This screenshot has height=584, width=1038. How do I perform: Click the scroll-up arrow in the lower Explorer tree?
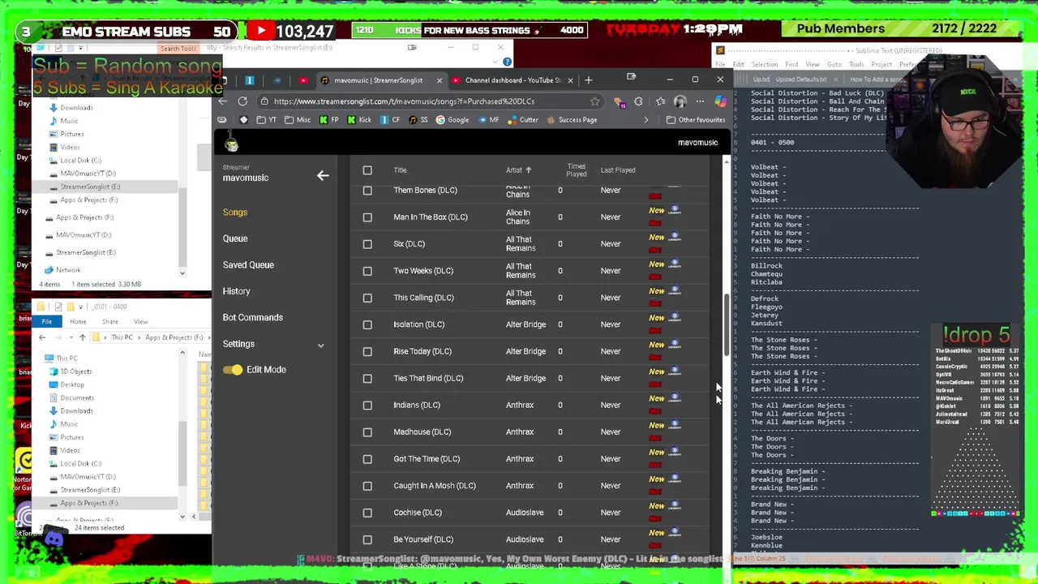182,354
